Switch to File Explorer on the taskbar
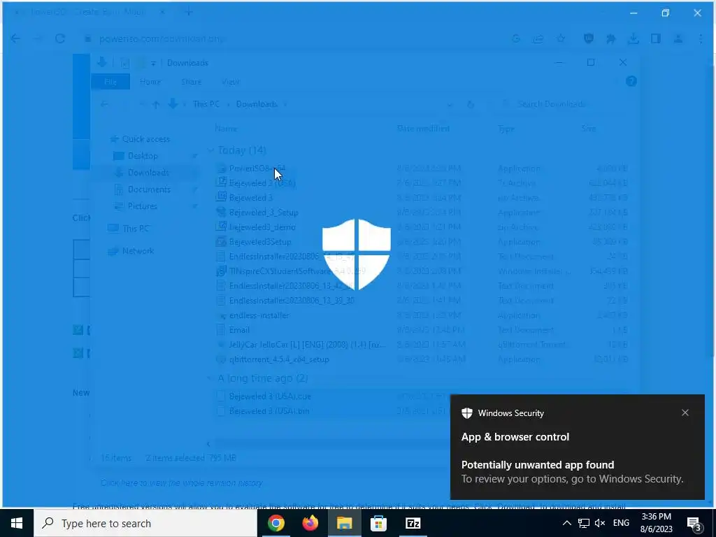The width and height of the screenshot is (716, 537). point(344,523)
